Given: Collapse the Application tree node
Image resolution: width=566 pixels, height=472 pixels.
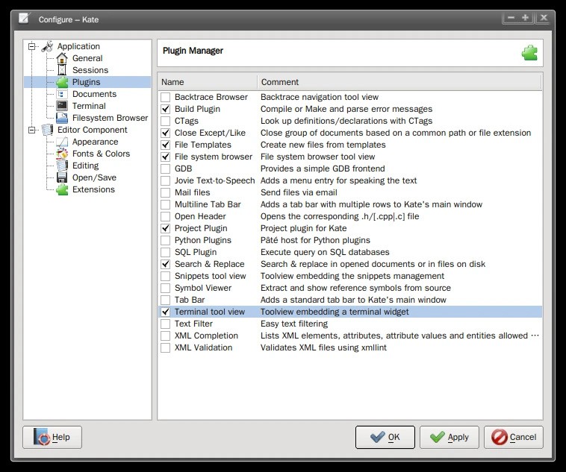Looking at the screenshot, I should tap(31, 46).
